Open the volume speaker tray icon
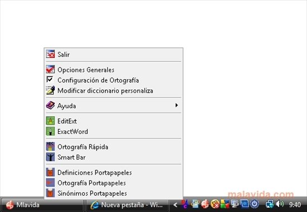The image size is (307, 212). point(280,204)
